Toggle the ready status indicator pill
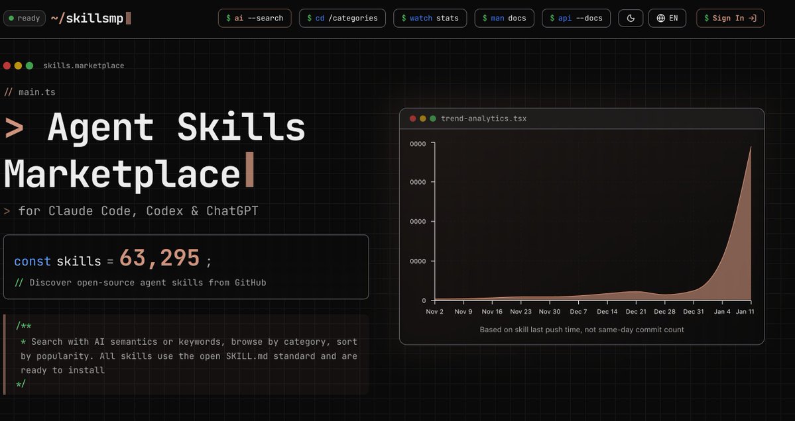The height and width of the screenshot is (421, 795). point(24,18)
